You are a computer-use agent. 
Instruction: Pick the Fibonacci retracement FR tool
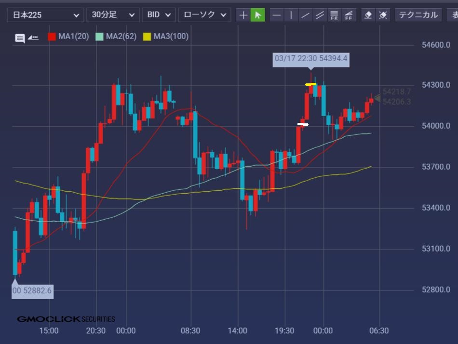[x=334, y=15]
